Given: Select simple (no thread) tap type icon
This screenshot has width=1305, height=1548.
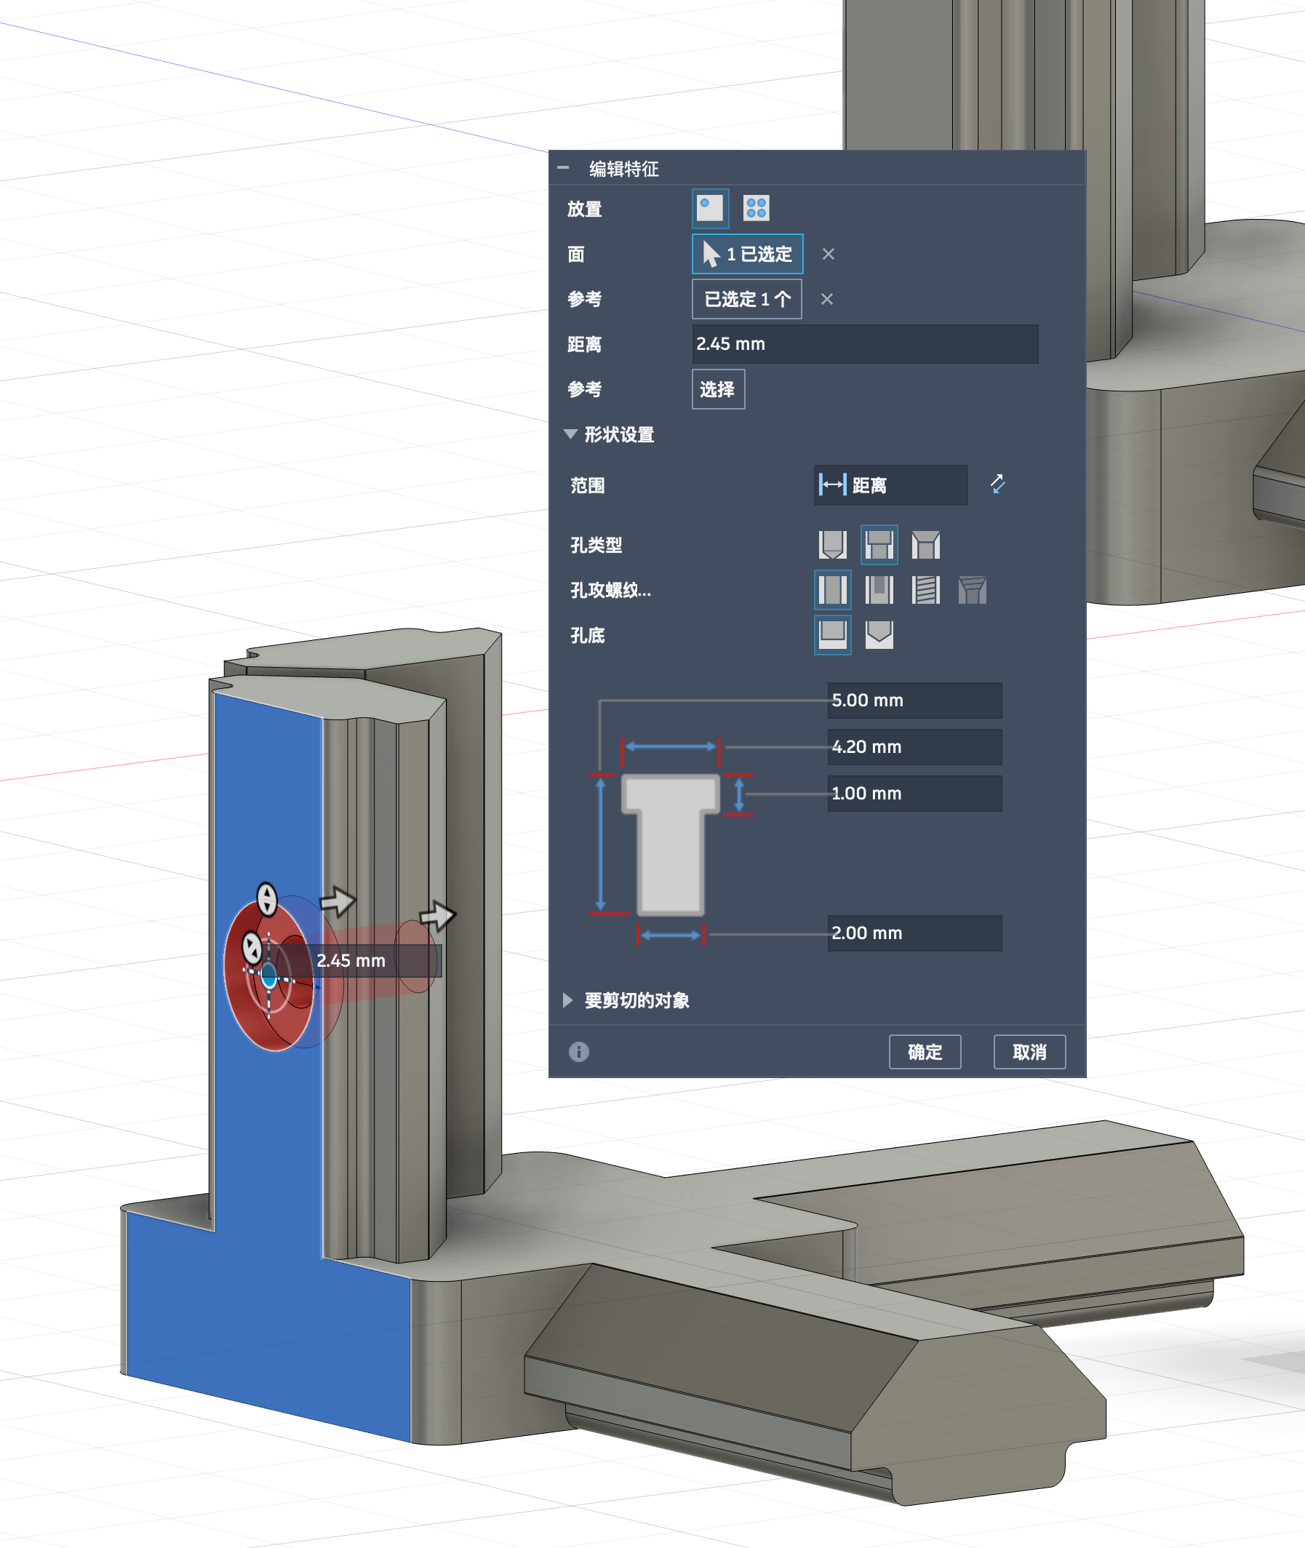Looking at the screenshot, I should tap(832, 590).
